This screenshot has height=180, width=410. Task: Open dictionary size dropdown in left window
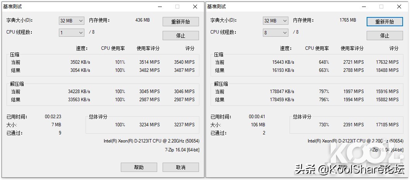(71, 20)
